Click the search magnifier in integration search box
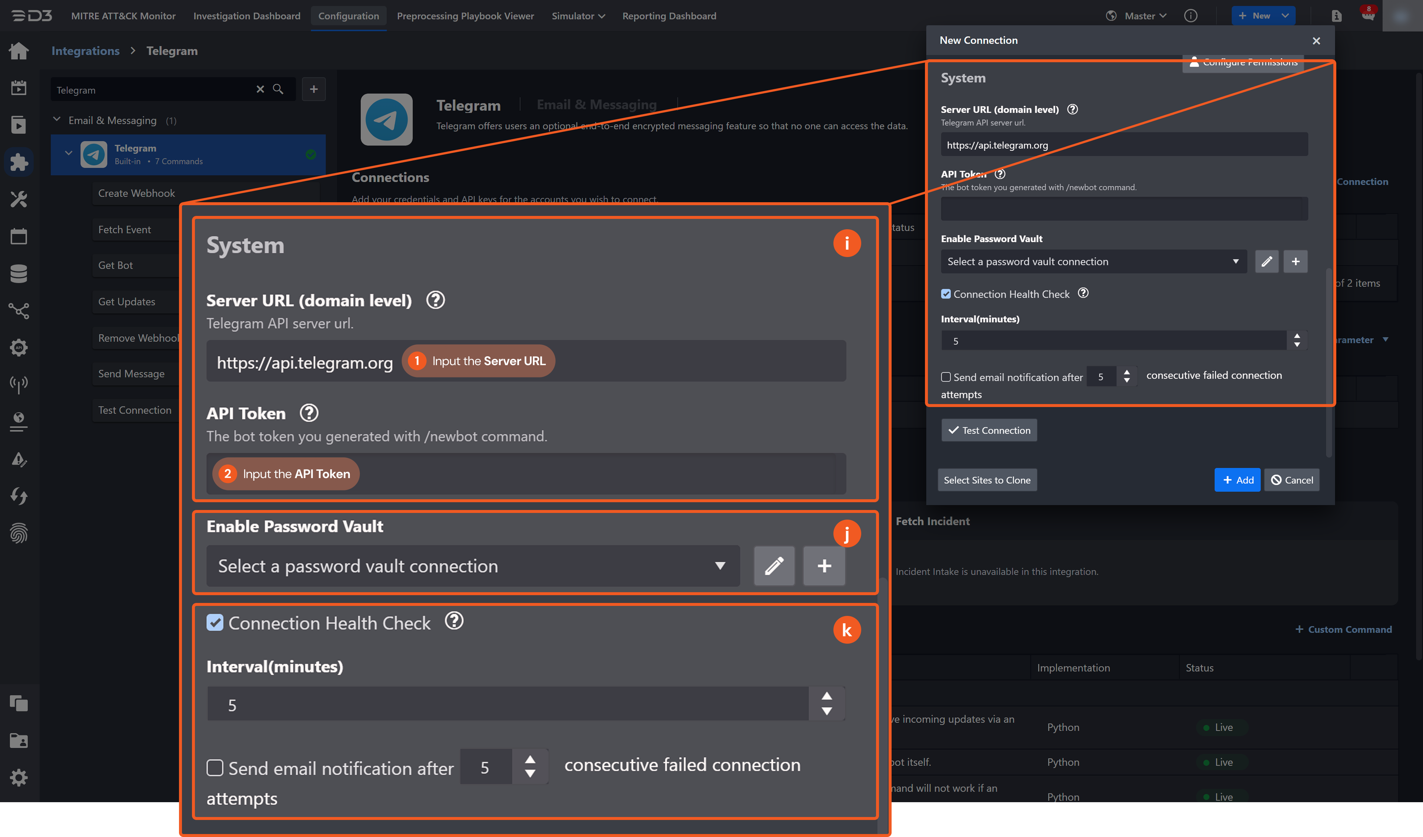The image size is (1423, 837). click(x=278, y=89)
